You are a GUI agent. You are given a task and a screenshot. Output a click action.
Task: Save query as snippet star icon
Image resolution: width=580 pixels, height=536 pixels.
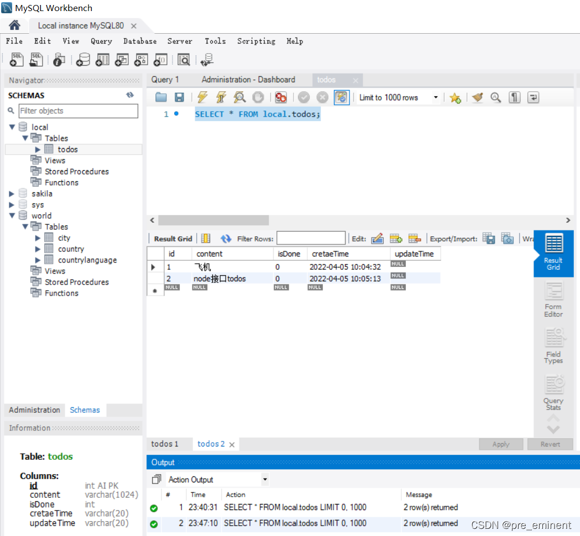455,98
